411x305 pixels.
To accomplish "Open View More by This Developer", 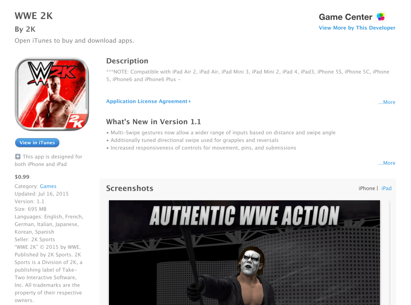I will [357, 28].
